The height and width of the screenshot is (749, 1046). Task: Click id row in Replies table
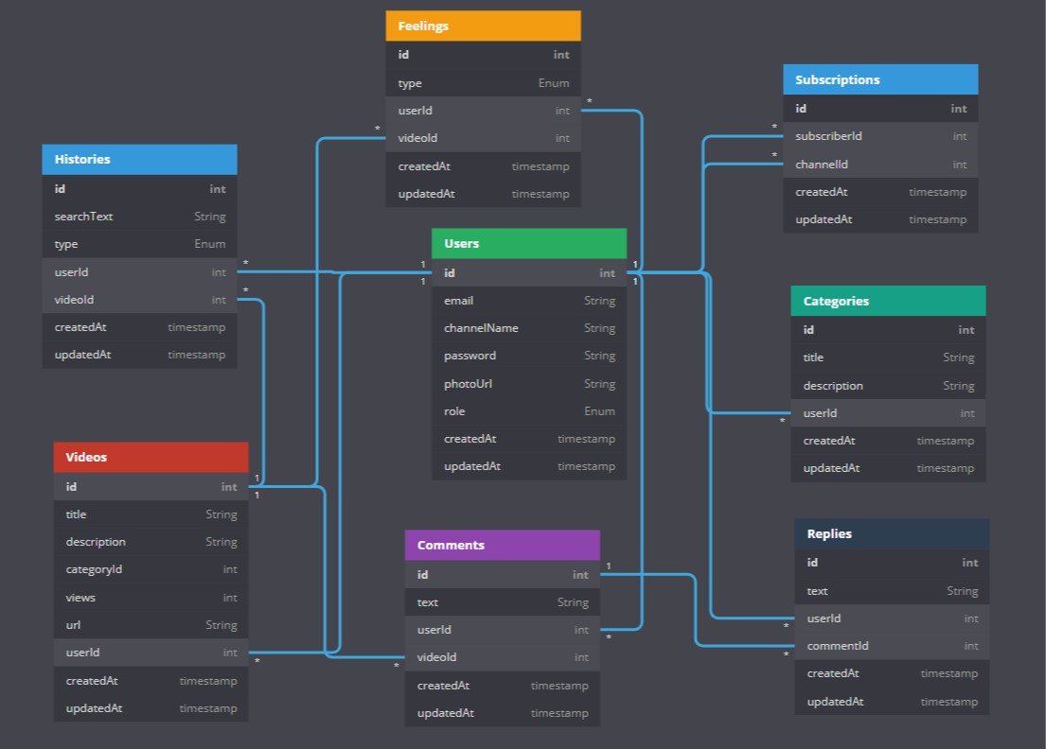click(x=892, y=563)
